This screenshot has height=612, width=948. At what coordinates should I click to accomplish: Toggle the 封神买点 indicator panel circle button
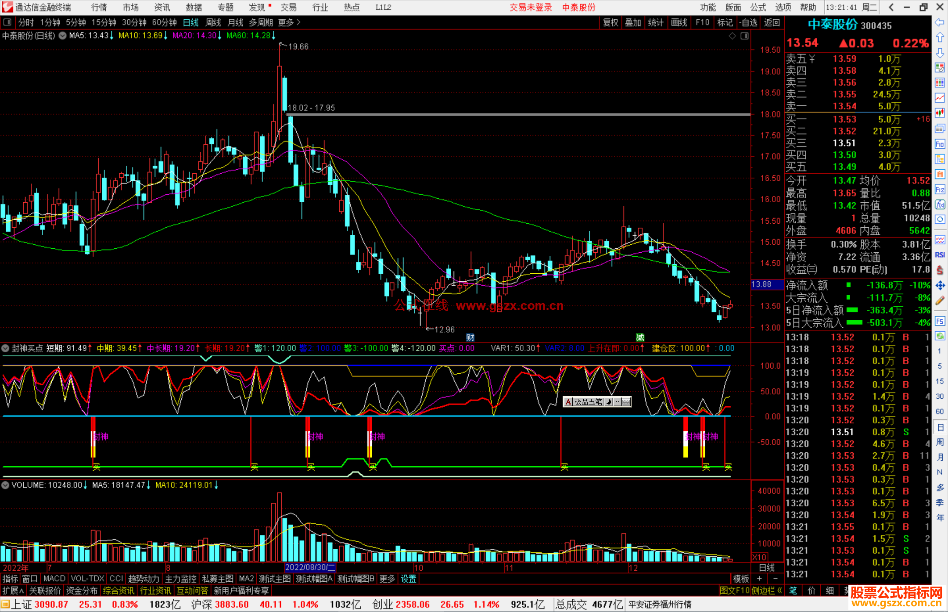(x=6, y=348)
